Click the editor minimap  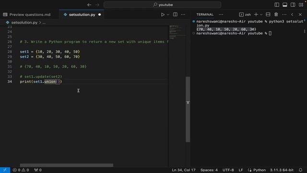click(x=177, y=32)
